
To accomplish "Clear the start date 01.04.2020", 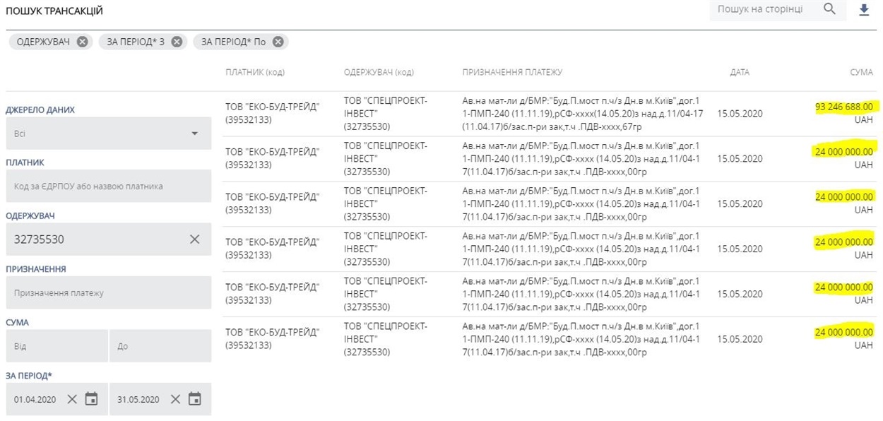I will pyautogui.click(x=72, y=399).
